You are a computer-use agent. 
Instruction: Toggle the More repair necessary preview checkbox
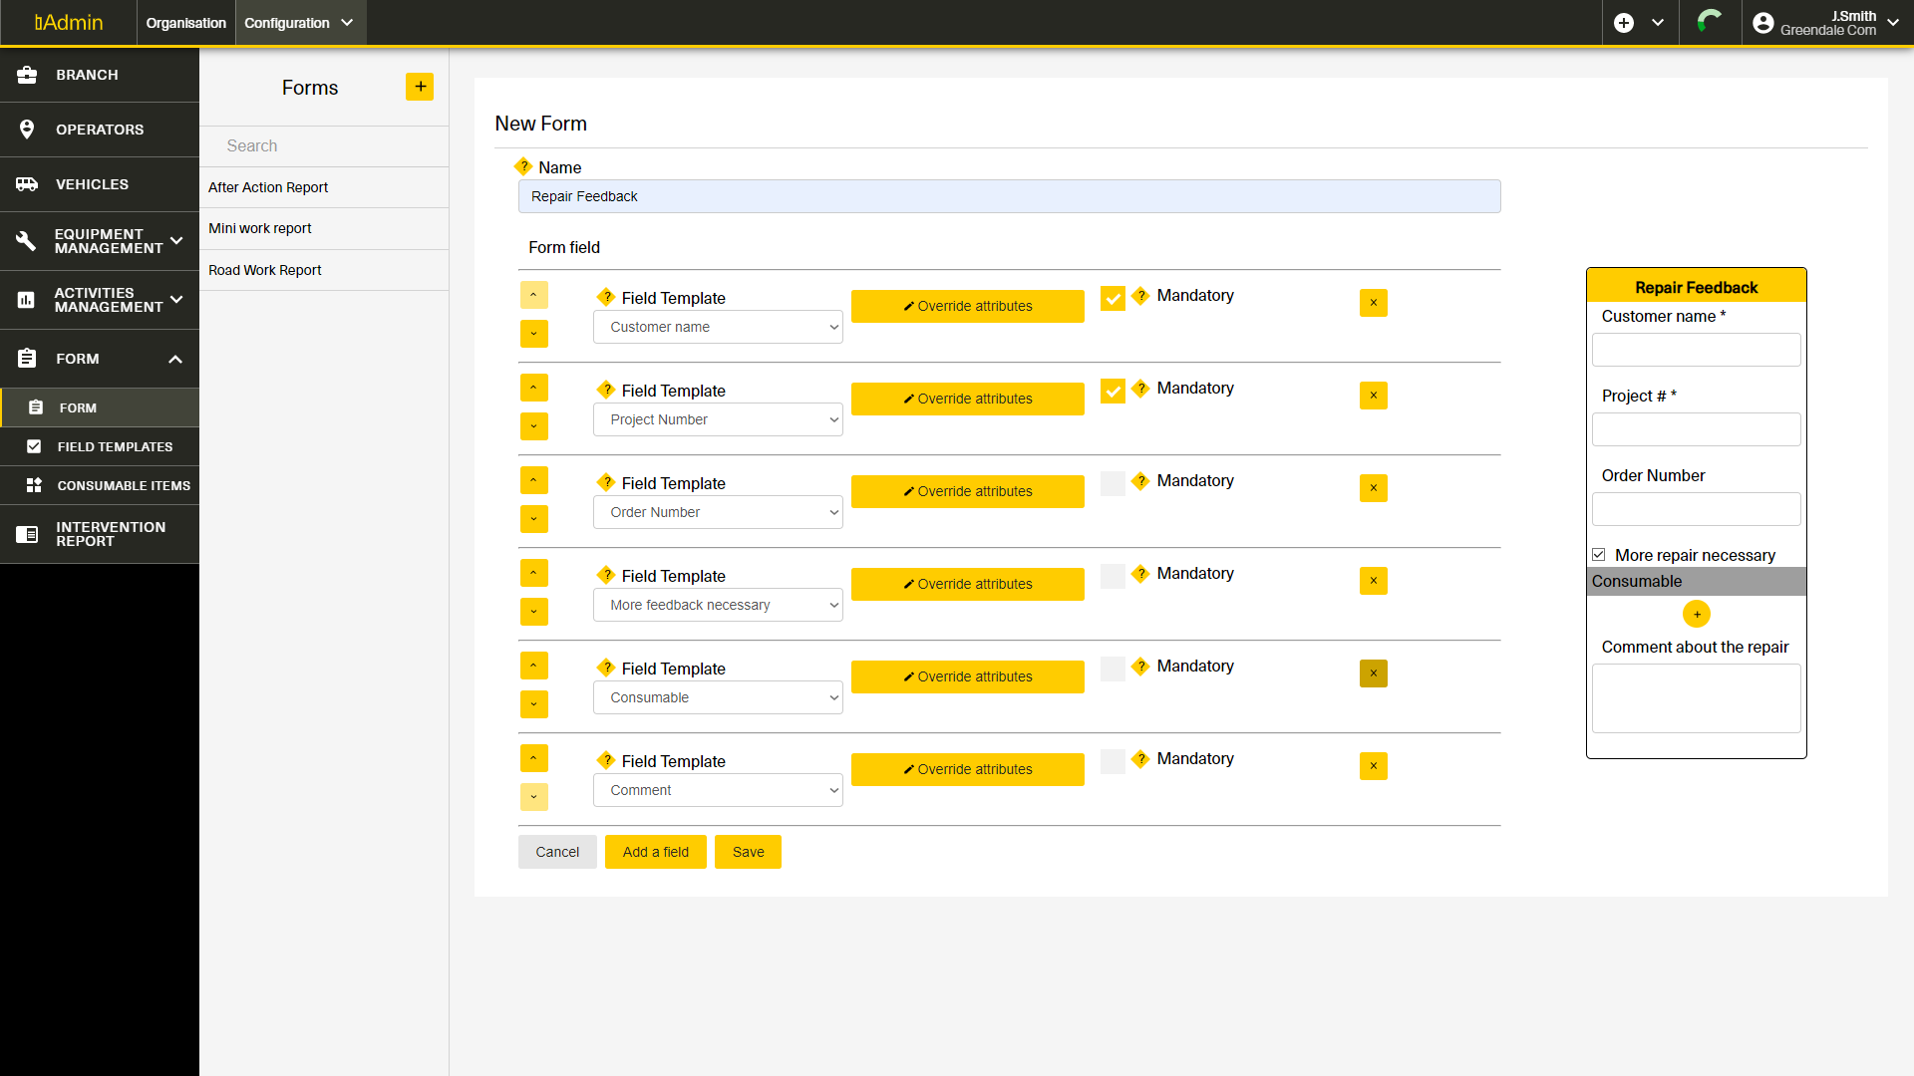1599,555
